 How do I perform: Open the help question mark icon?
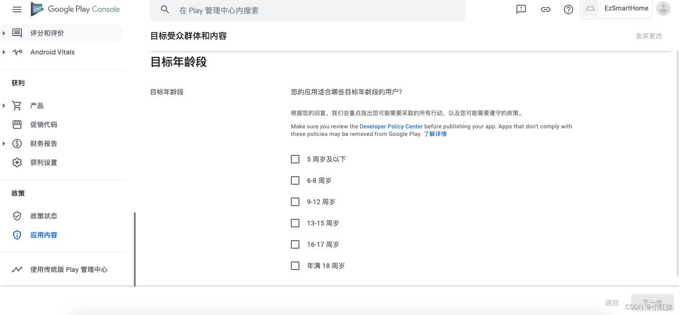coord(568,9)
